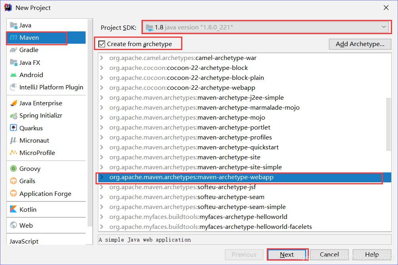Click the MicroProfile icon
Screen dimensions: 398x265
13,153
